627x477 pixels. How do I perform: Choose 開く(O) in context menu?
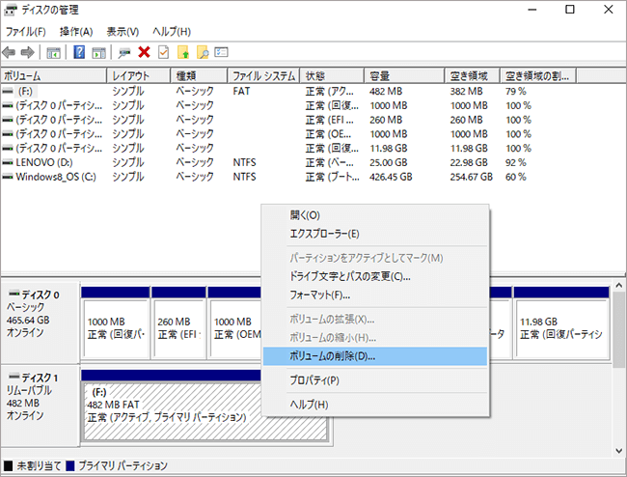point(375,215)
